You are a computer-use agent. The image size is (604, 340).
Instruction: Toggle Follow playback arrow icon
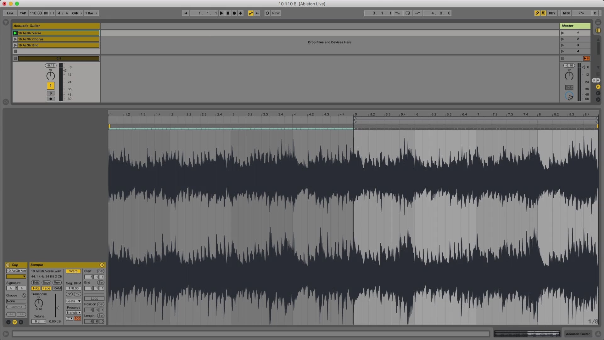point(186,13)
